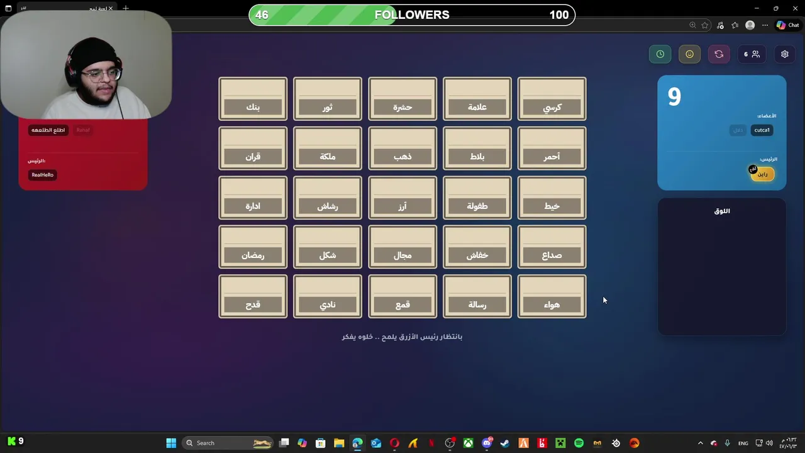805x453 pixels.
Task: Open the players count button showing 6
Action: click(x=752, y=54)
